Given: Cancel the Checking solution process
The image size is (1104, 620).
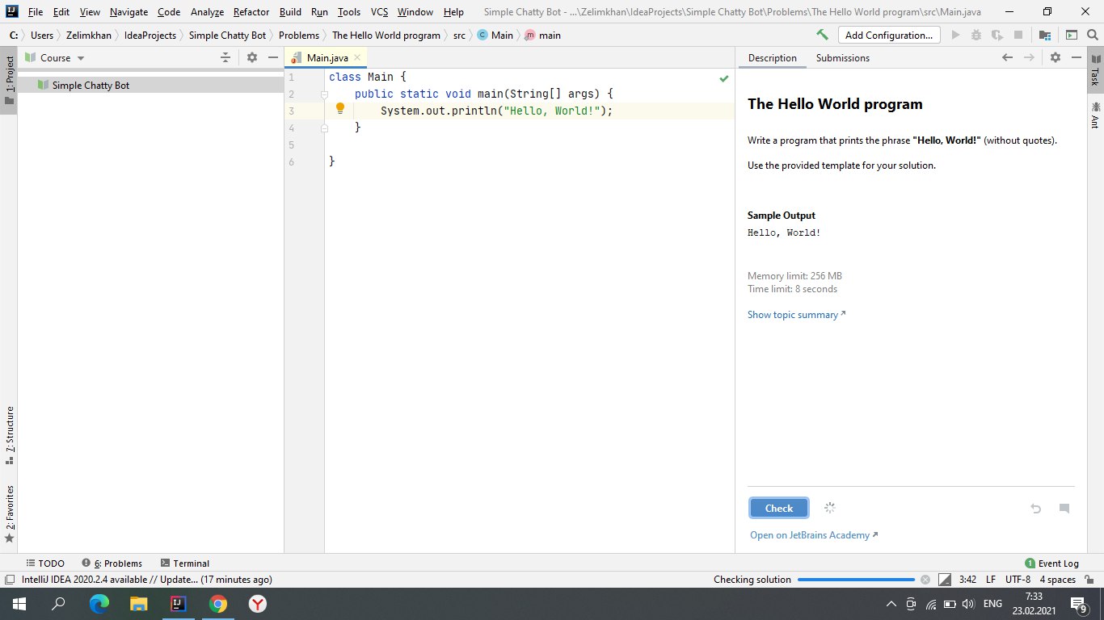Looking at the screenshot, I should pos(926,580).
